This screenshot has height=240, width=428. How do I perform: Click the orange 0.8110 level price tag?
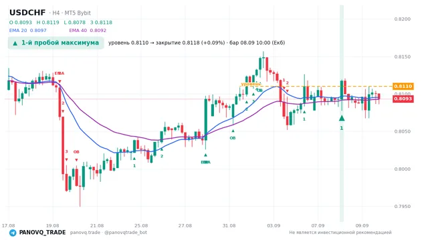[403, 86]
